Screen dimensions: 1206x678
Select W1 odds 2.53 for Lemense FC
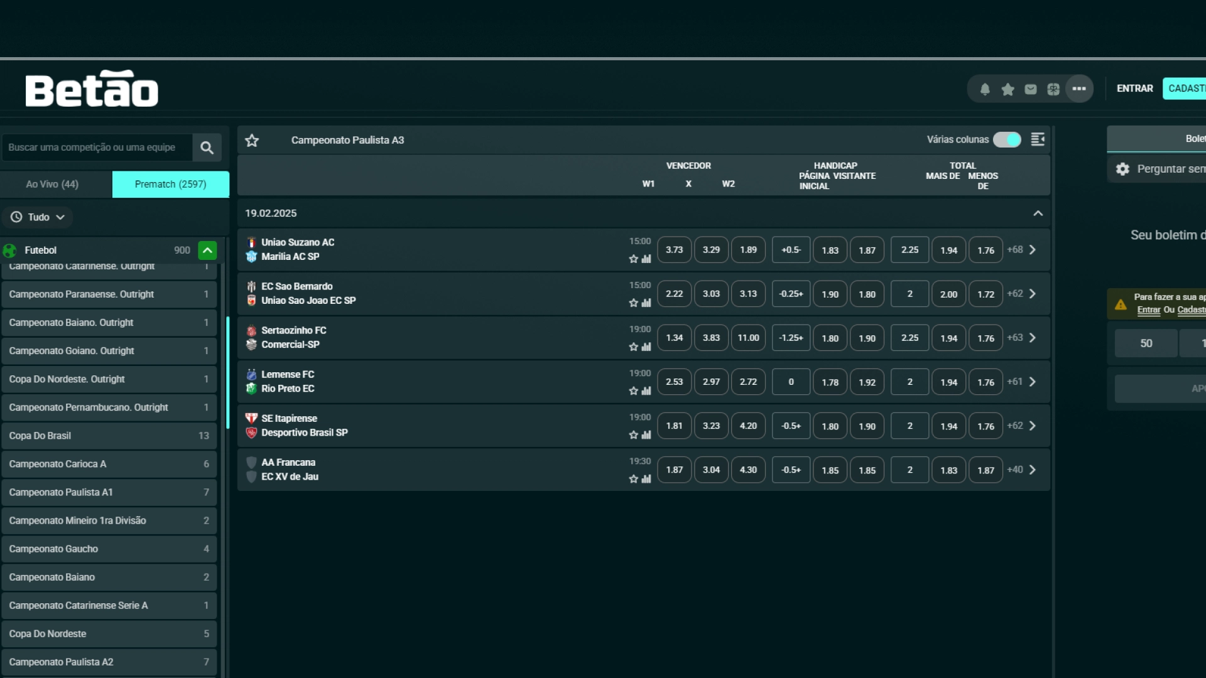point(674,382)
